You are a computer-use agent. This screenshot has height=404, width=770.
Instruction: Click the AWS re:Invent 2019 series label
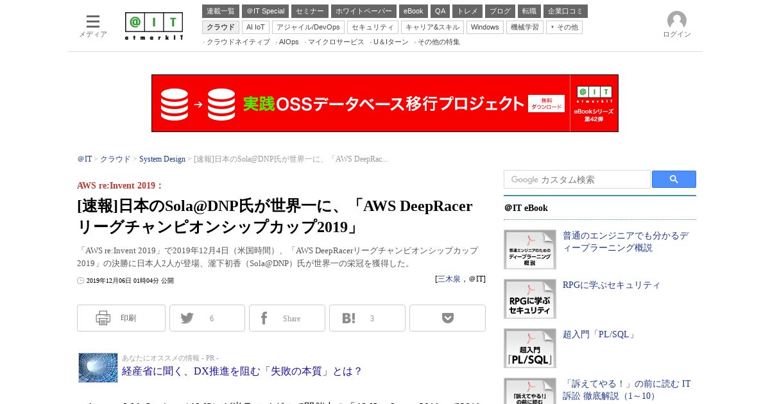tap(120, 185)
